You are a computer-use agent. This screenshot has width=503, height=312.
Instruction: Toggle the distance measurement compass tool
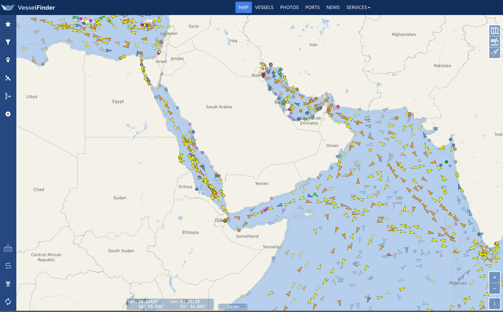coord(494,53)
